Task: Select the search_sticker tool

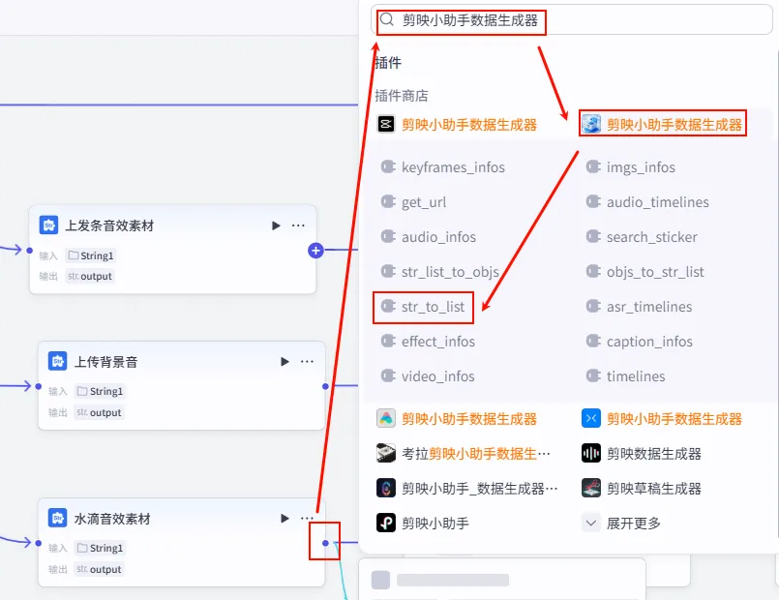Action: click(652, 237)
